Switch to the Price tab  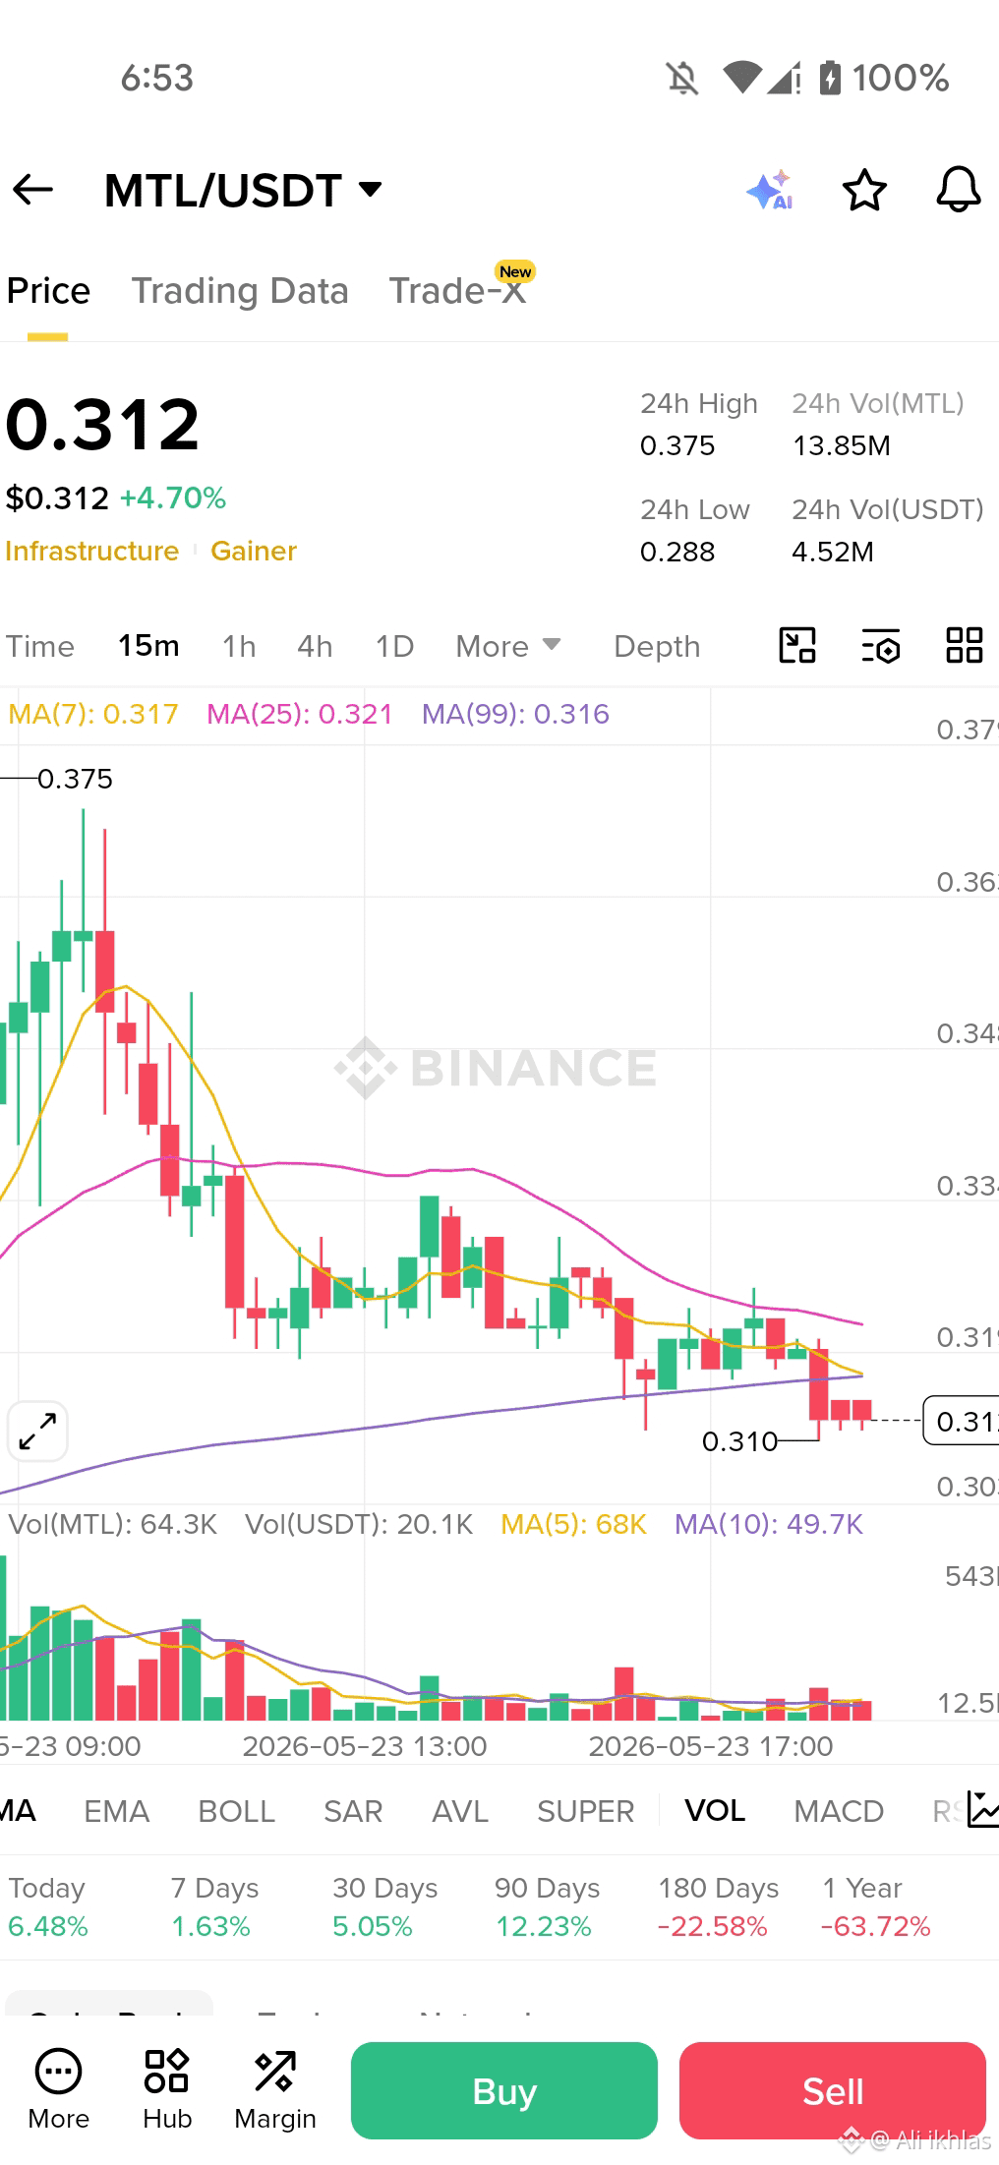(x=48, y=291)
